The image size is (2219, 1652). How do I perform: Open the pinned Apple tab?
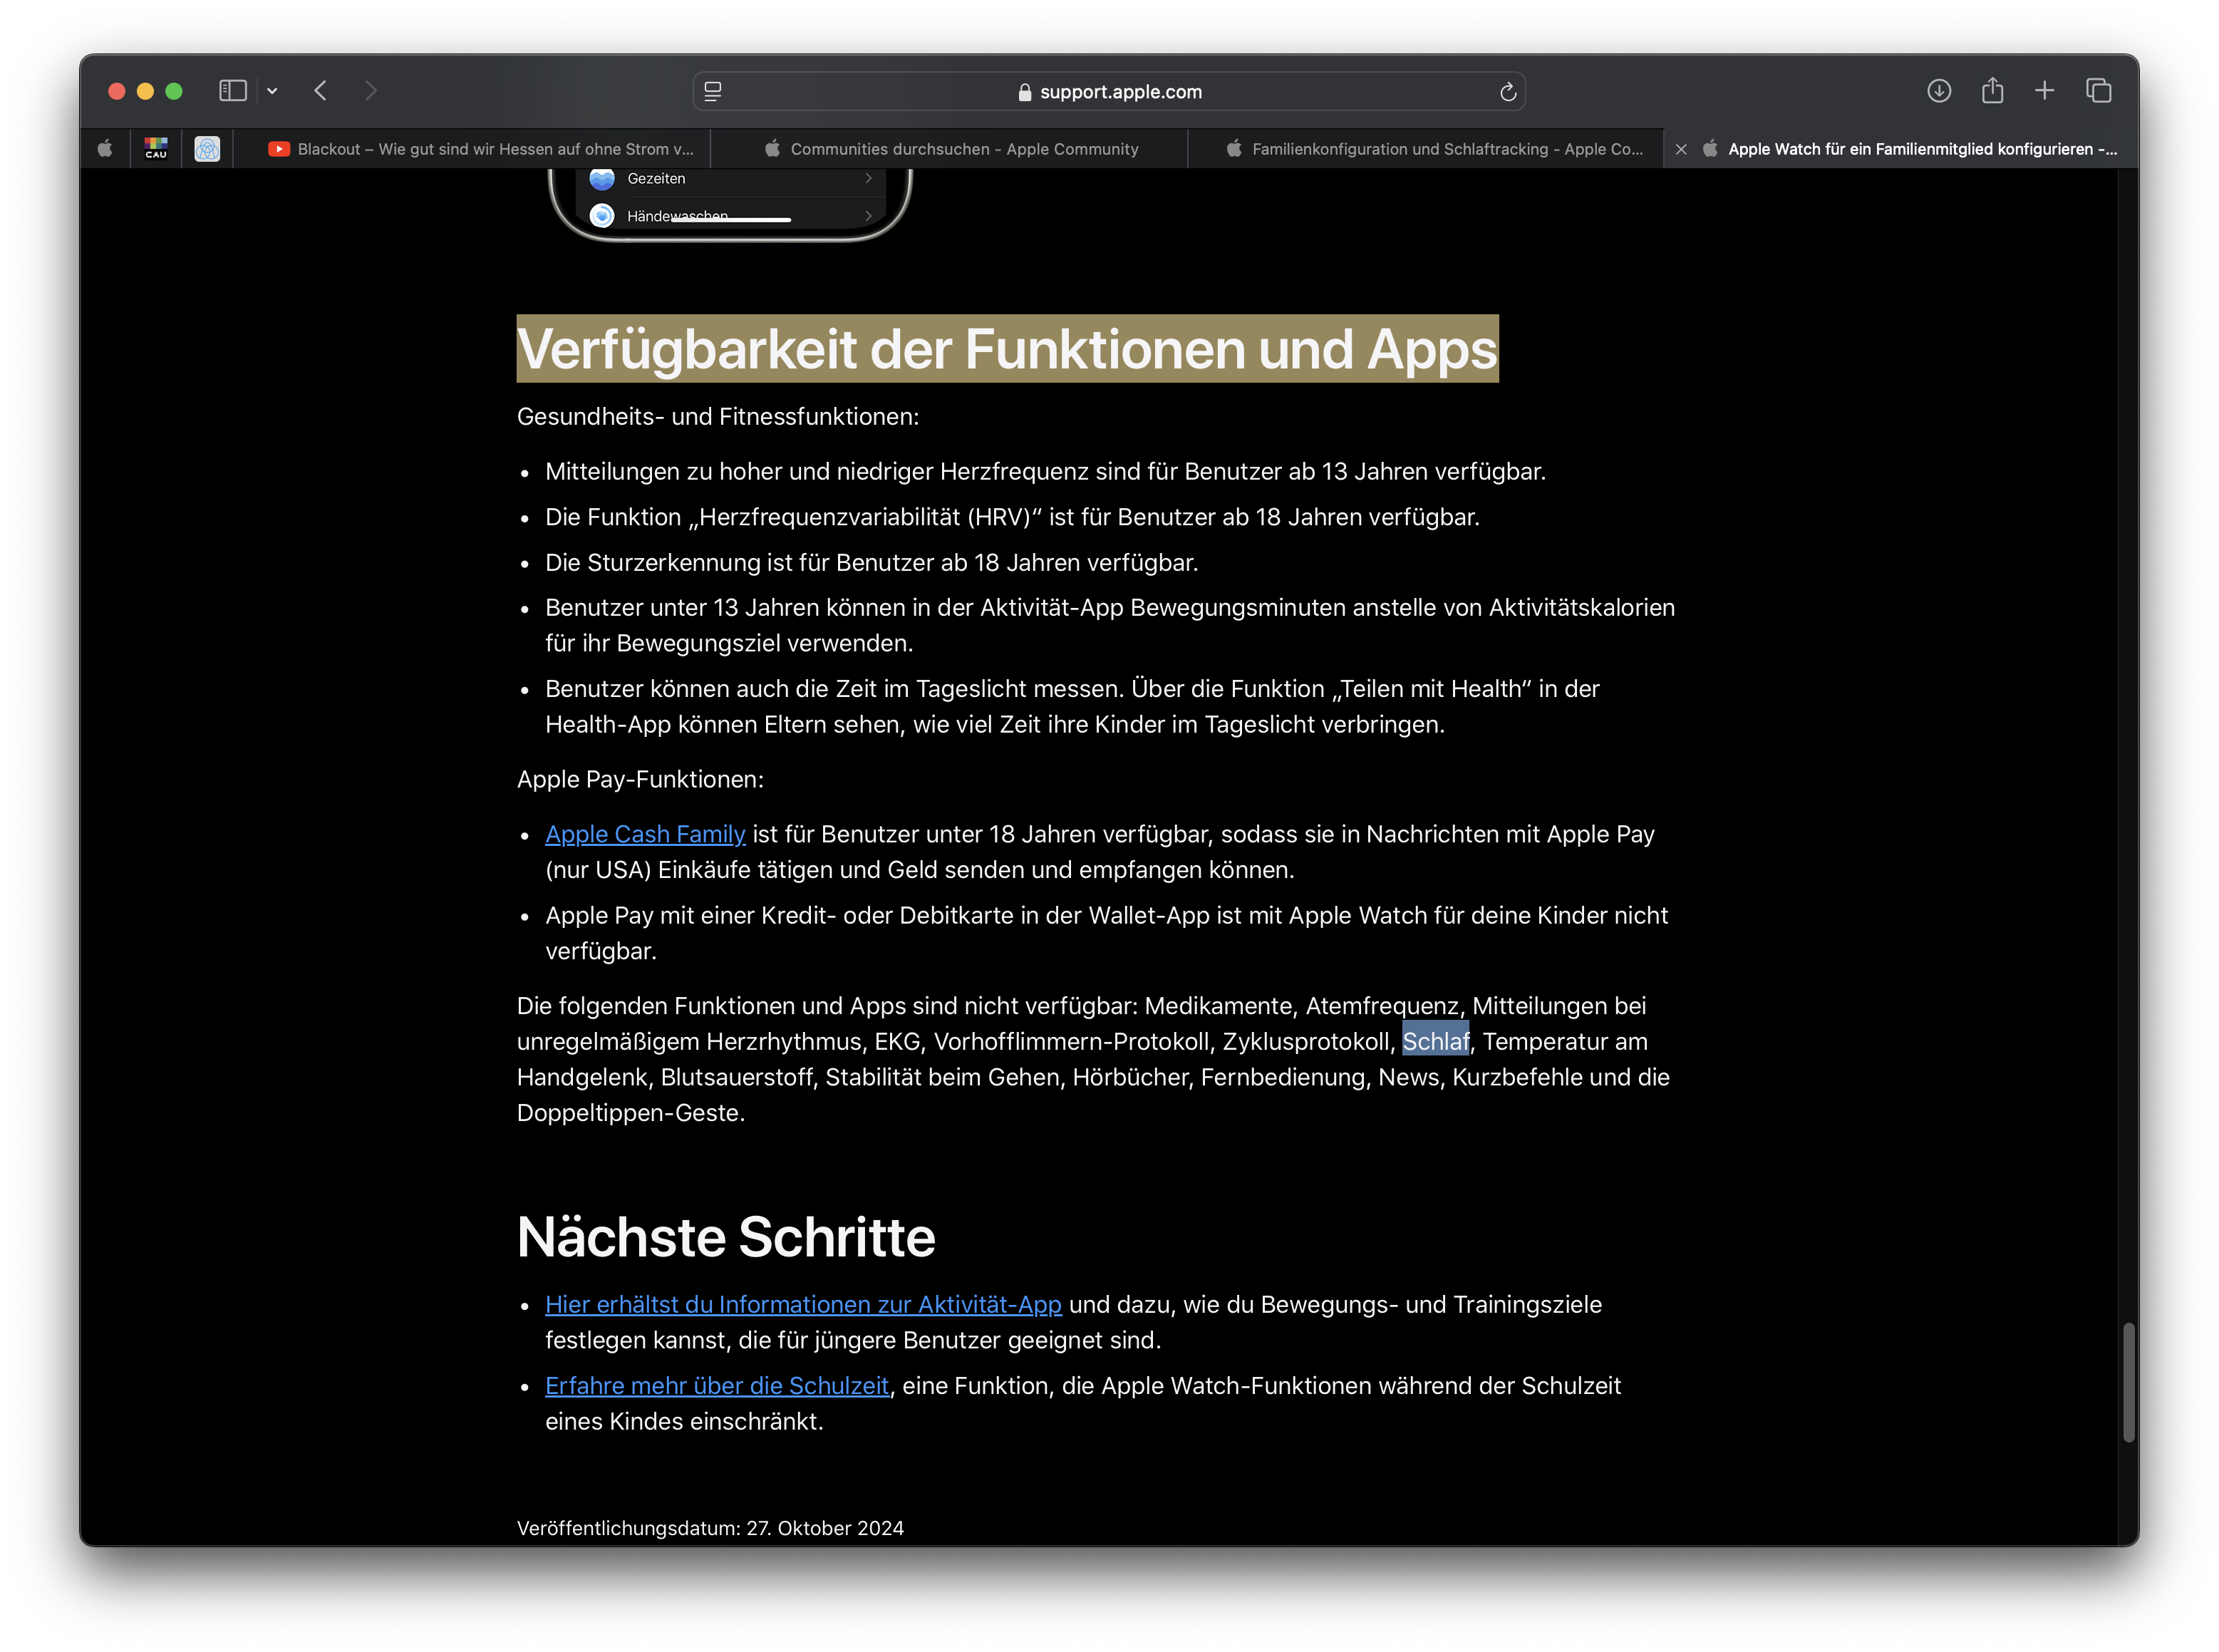105,149
